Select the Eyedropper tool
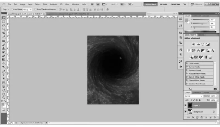 coord(4,37)
